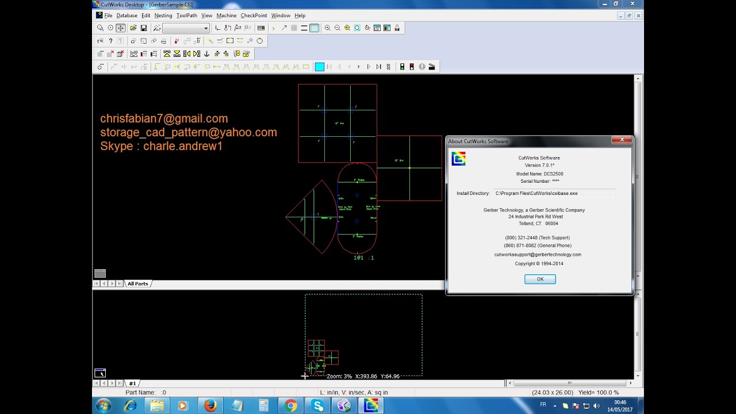This screenshot has width=736, height=414.
Task: Open Firefox from the taskbar
Action: coord(210,406)
